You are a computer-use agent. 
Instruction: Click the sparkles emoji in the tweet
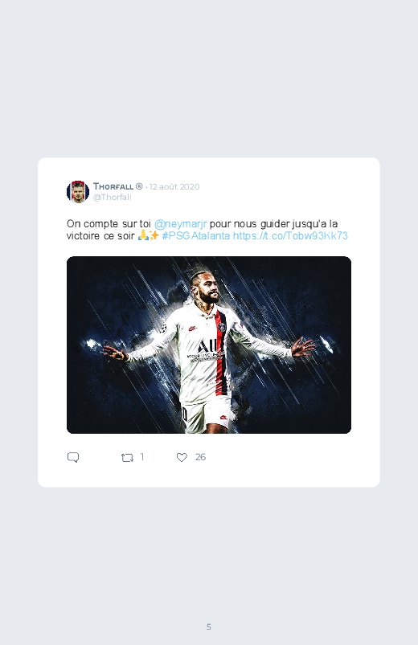tap(154, 235)
